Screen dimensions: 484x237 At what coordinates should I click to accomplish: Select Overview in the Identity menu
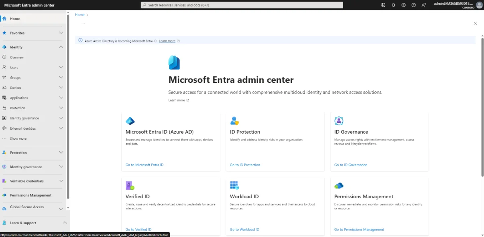pos(17,57)
